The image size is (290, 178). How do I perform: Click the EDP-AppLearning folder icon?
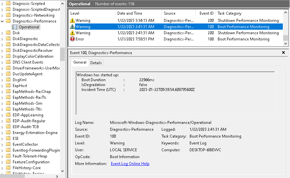pos(8,115)
